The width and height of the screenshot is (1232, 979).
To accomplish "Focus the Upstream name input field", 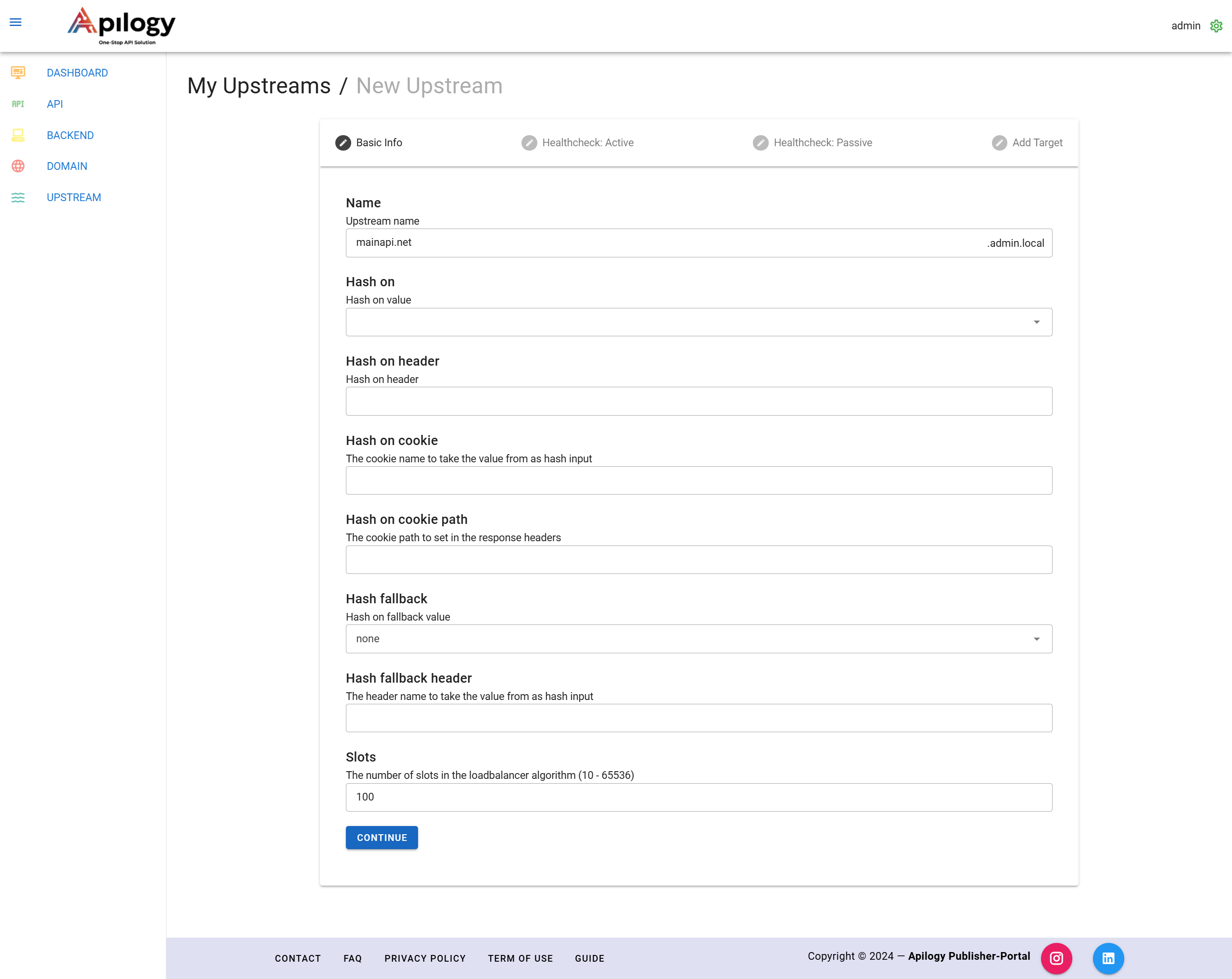I will click(663, 243).
